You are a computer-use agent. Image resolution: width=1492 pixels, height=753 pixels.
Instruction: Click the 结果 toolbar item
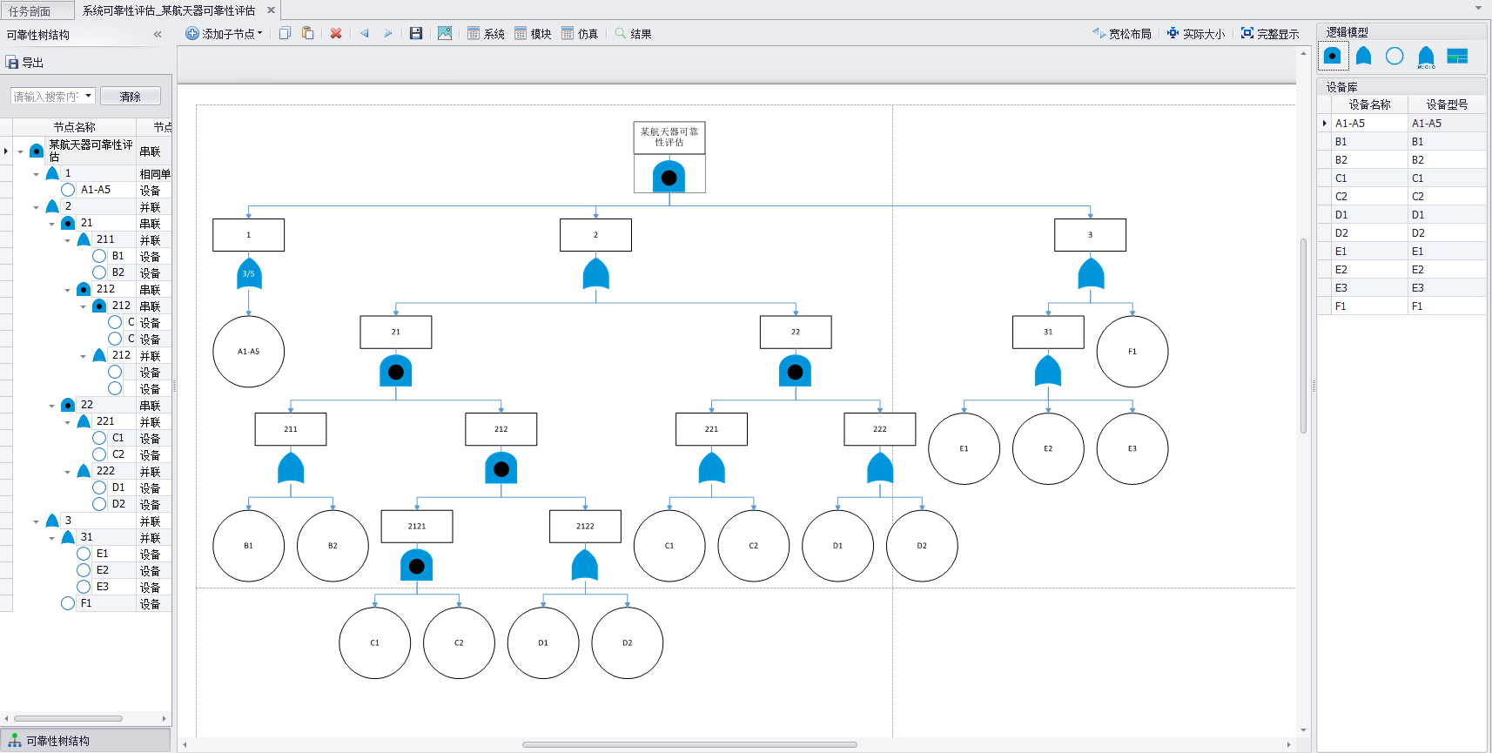tap(633, 34)
